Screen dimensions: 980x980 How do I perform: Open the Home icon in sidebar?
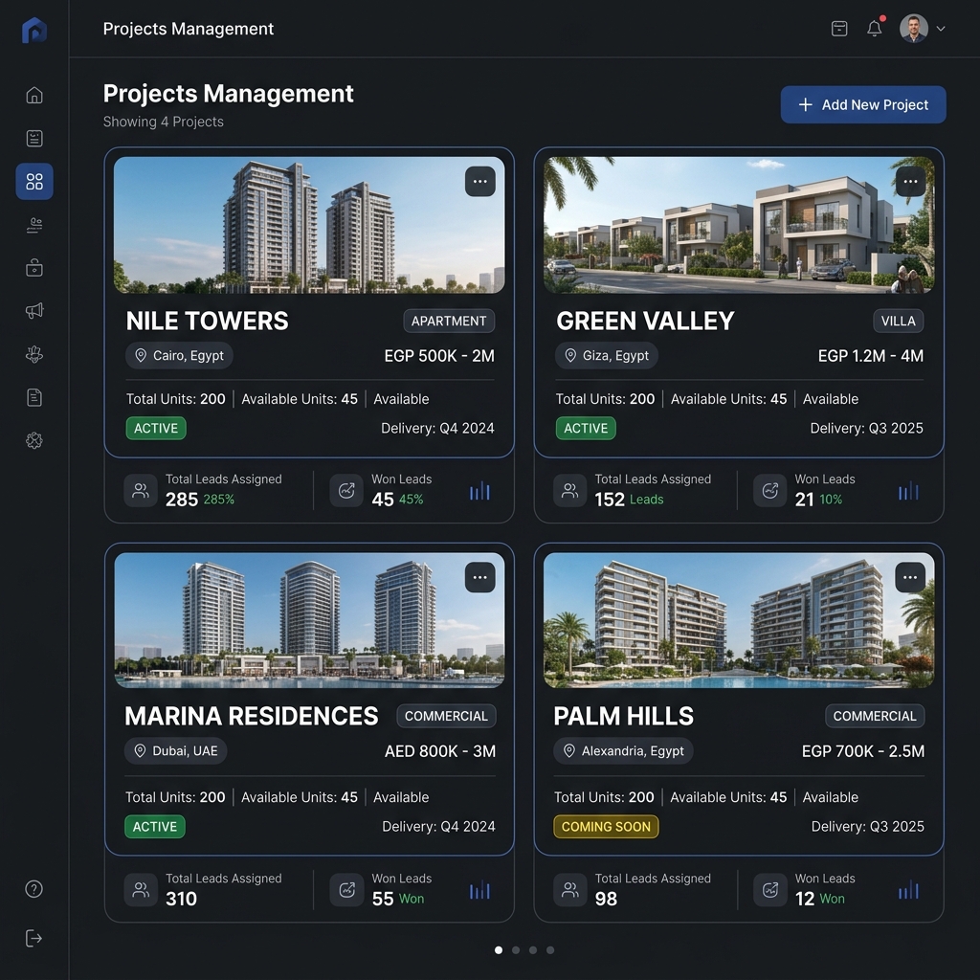pos(34,95)
